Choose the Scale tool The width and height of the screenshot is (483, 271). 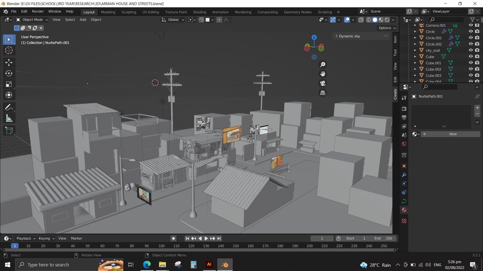click(x=9, y=84)
